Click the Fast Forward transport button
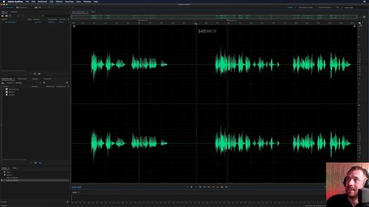The image size is (369, 207). 209,187
